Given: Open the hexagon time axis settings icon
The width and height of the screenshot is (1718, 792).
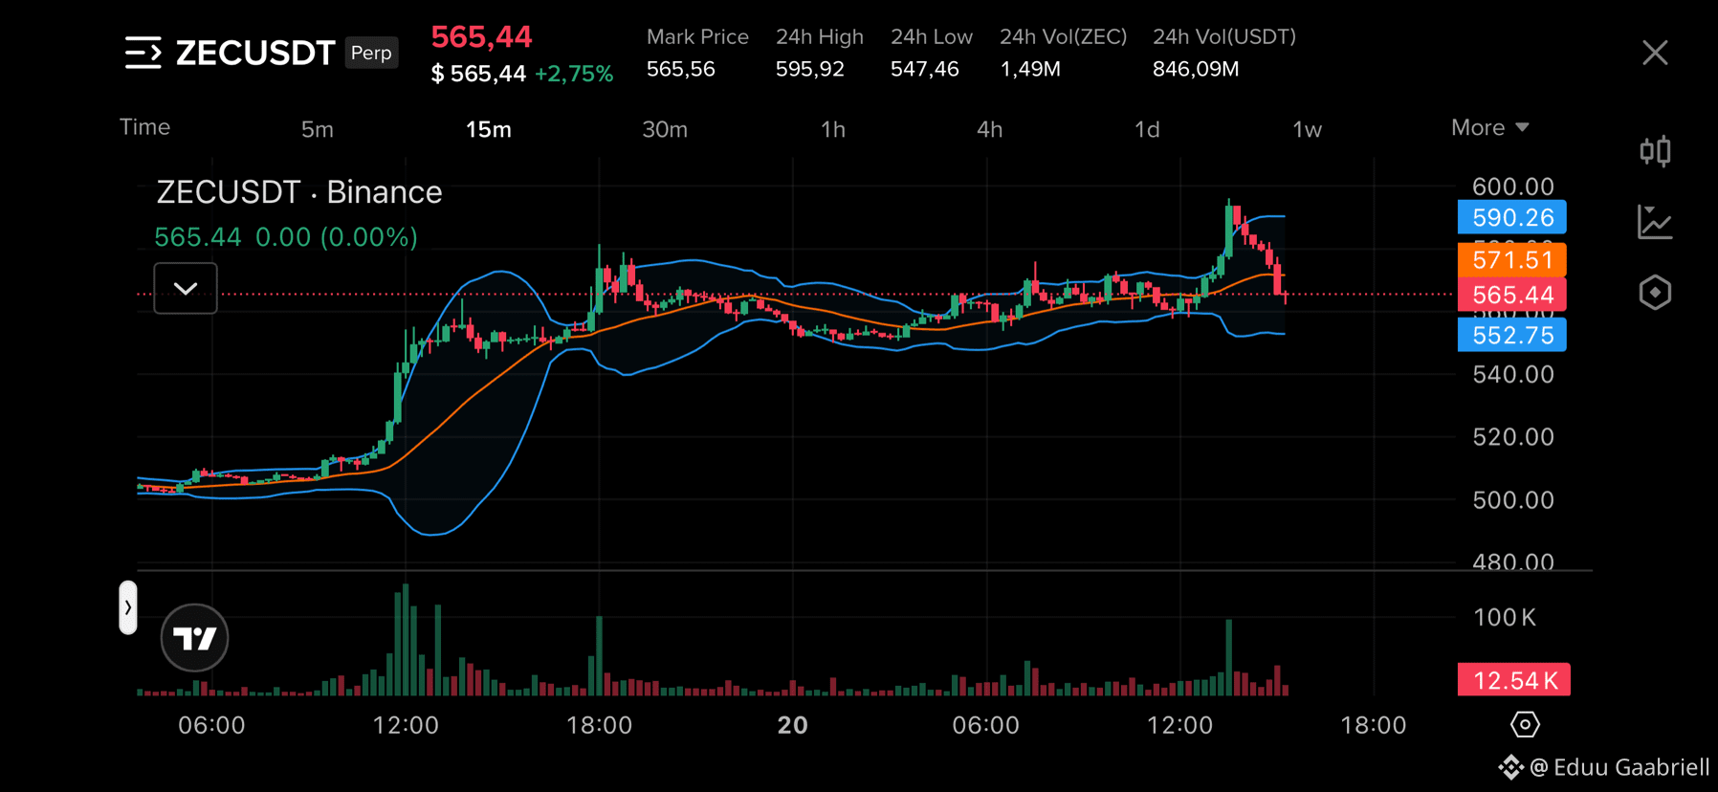Looking at the screenshot, I should click(1525, 724).
